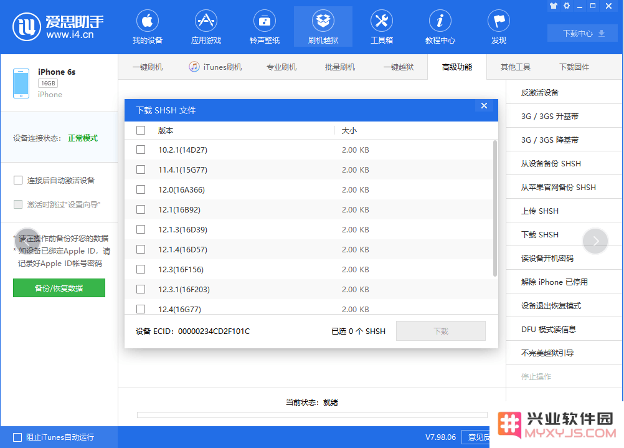Click right arrow circle beside 下载 SHSH
This screenshot has height=448, width=624.
click(x=595, y=241)
